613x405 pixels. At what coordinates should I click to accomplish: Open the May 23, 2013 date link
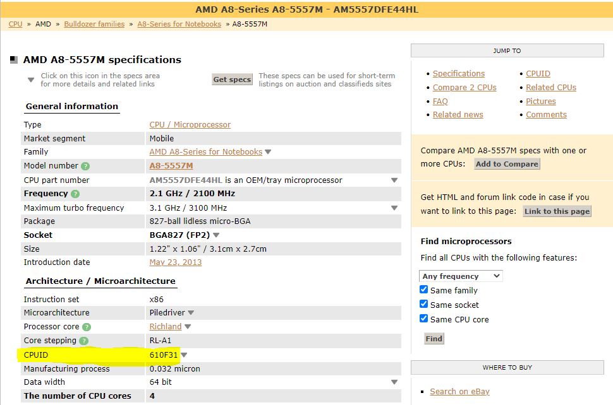pyautogui.click(x=176, y=262)
